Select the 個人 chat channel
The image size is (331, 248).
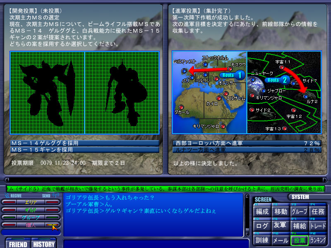tap(31, 225)
